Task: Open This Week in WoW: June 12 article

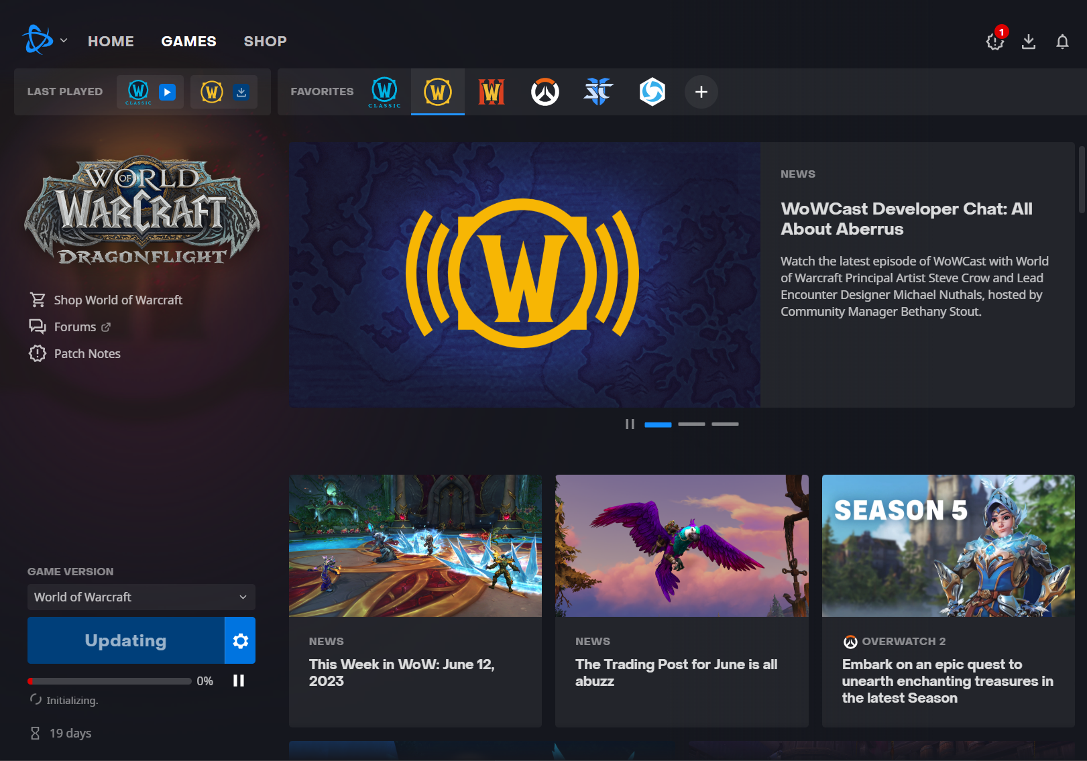Action: click(402, 672)
